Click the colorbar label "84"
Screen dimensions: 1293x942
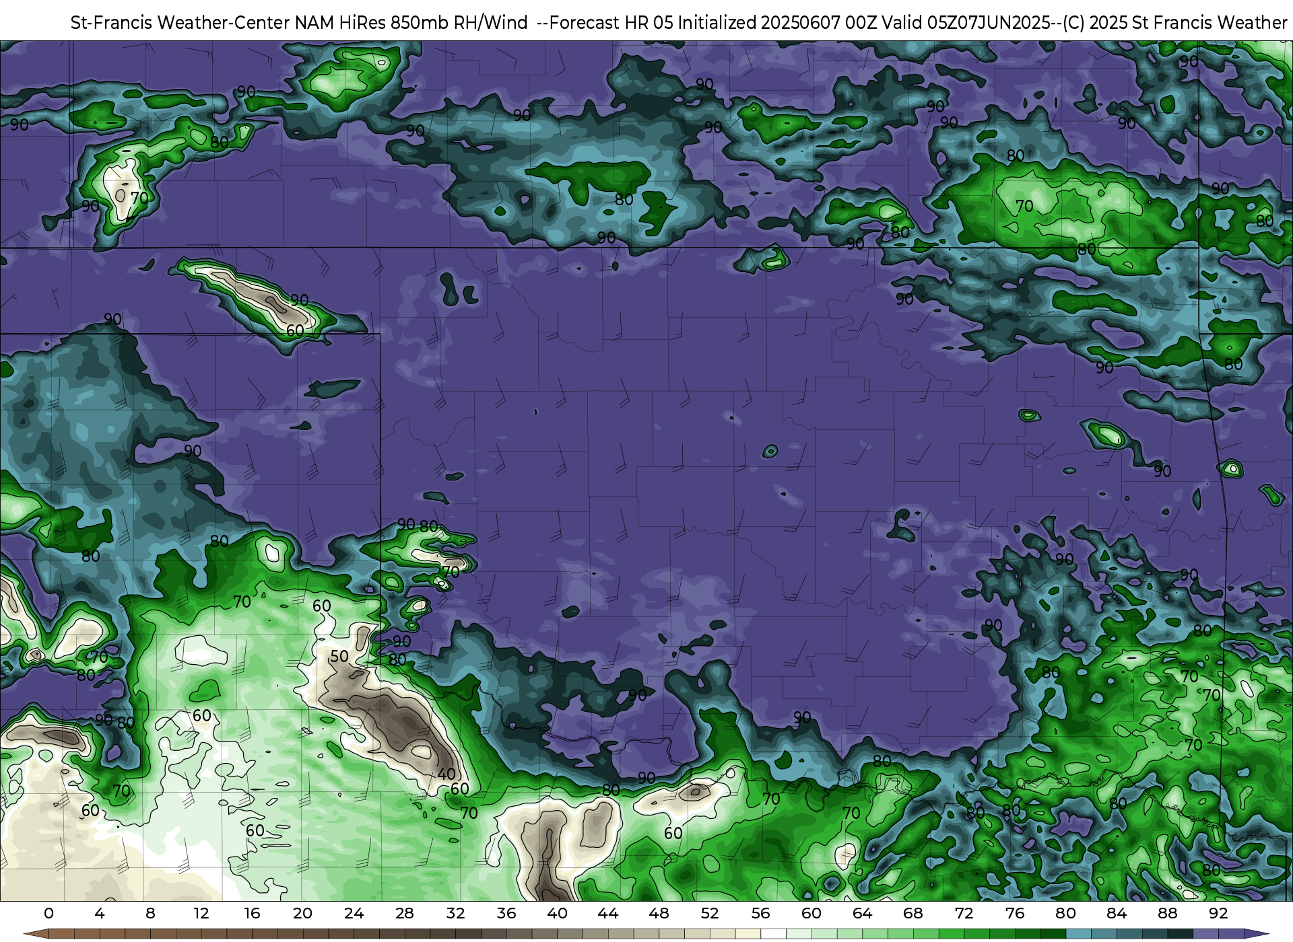1117,913
